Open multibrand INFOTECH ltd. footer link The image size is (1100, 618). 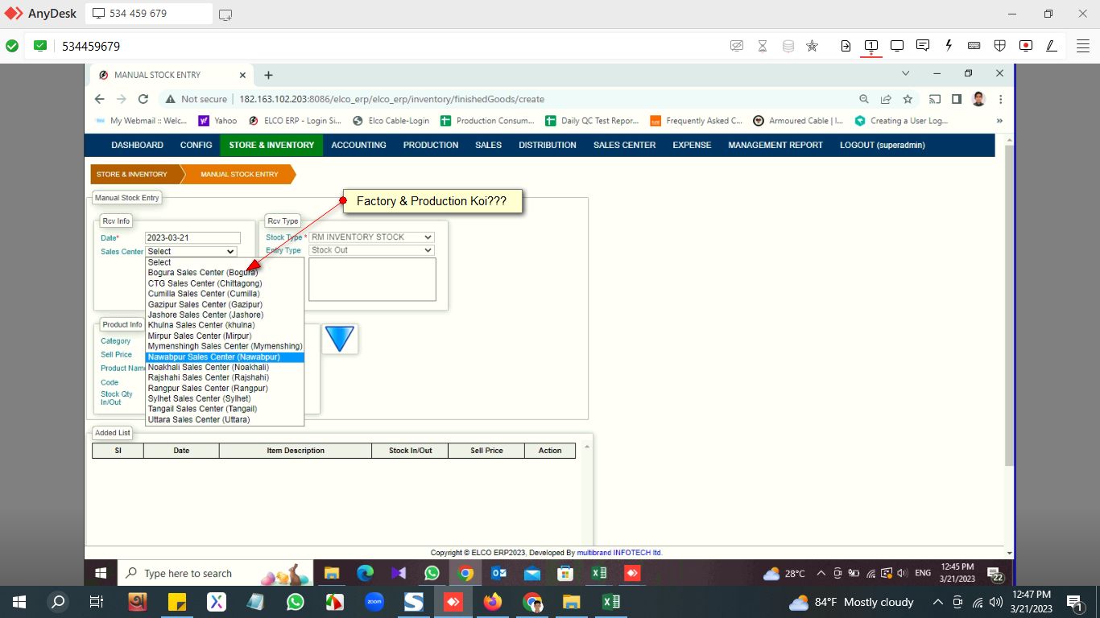[619, 553]
